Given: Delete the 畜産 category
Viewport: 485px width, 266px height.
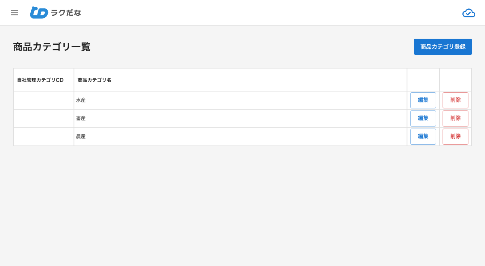Looking at the screenshot, I should [455, 118].
